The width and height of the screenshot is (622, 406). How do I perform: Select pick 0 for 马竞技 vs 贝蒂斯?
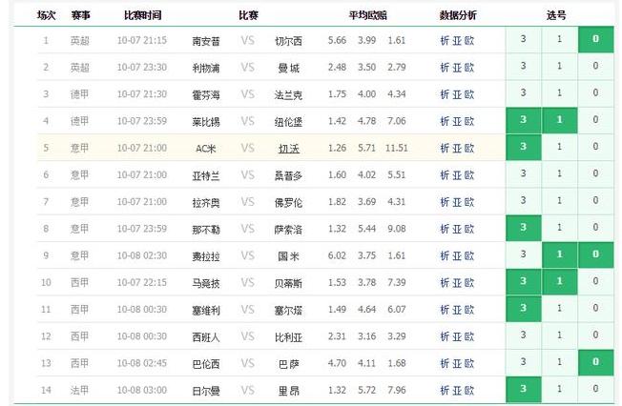pyautogui.click(x=595, y=282)
